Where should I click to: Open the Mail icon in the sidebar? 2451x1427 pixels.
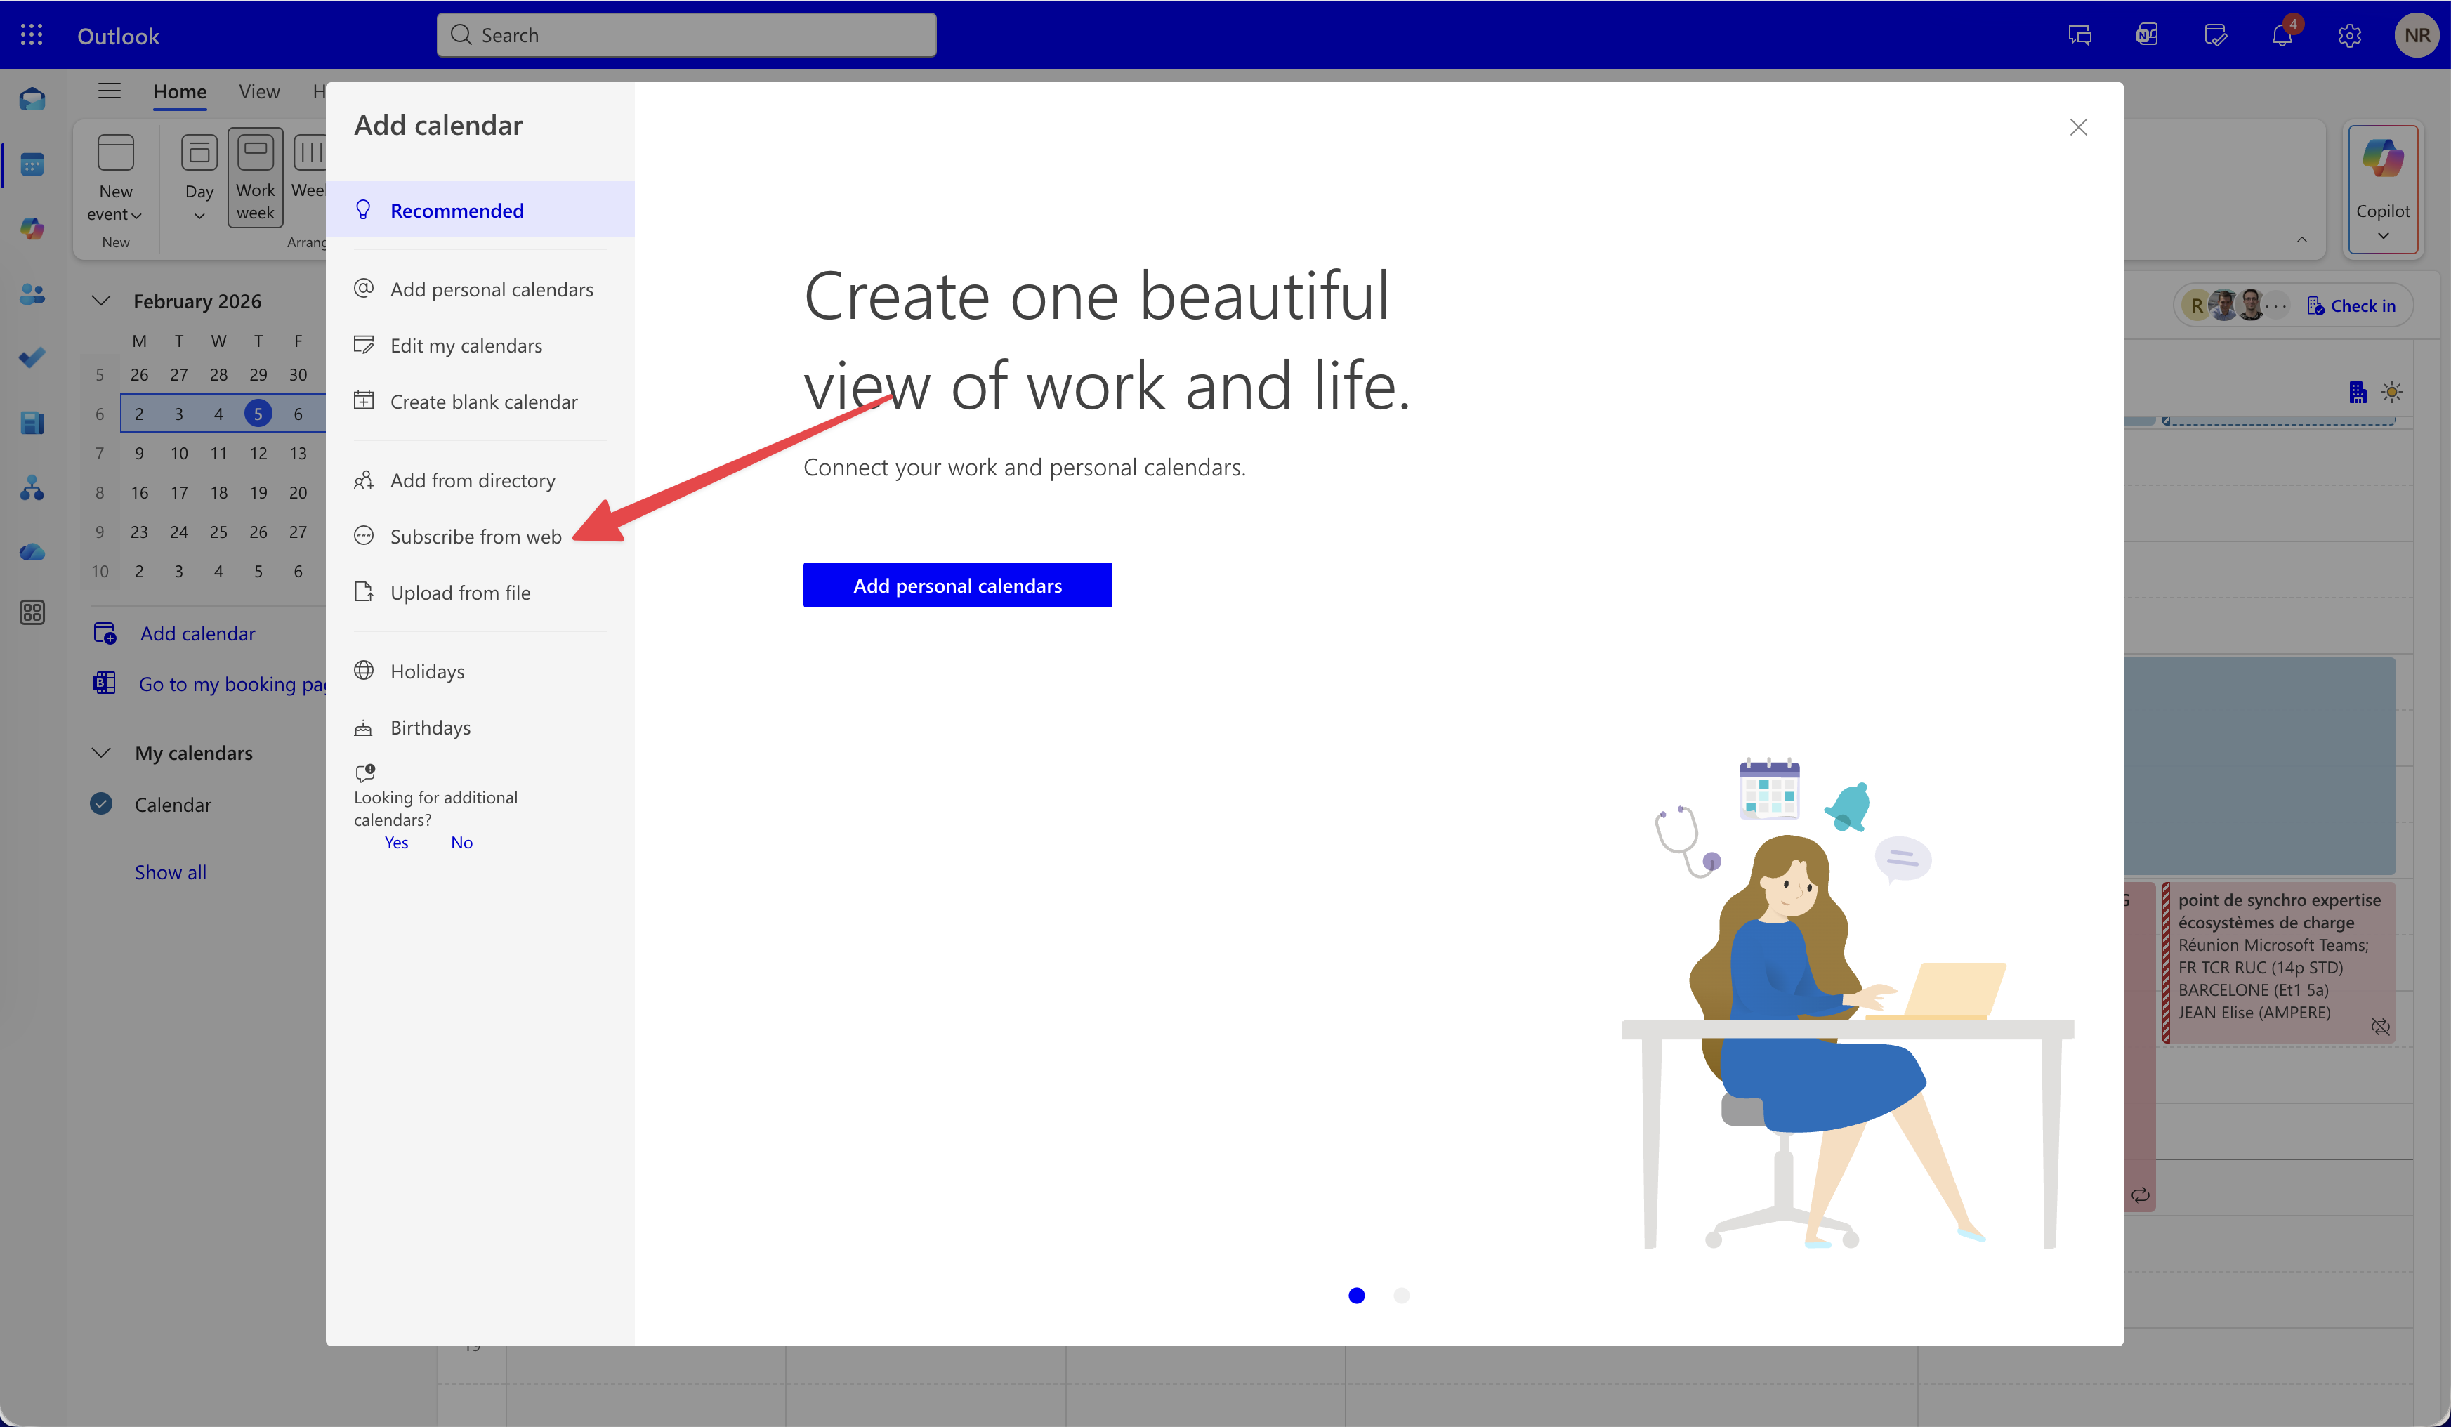click(32, 99)
